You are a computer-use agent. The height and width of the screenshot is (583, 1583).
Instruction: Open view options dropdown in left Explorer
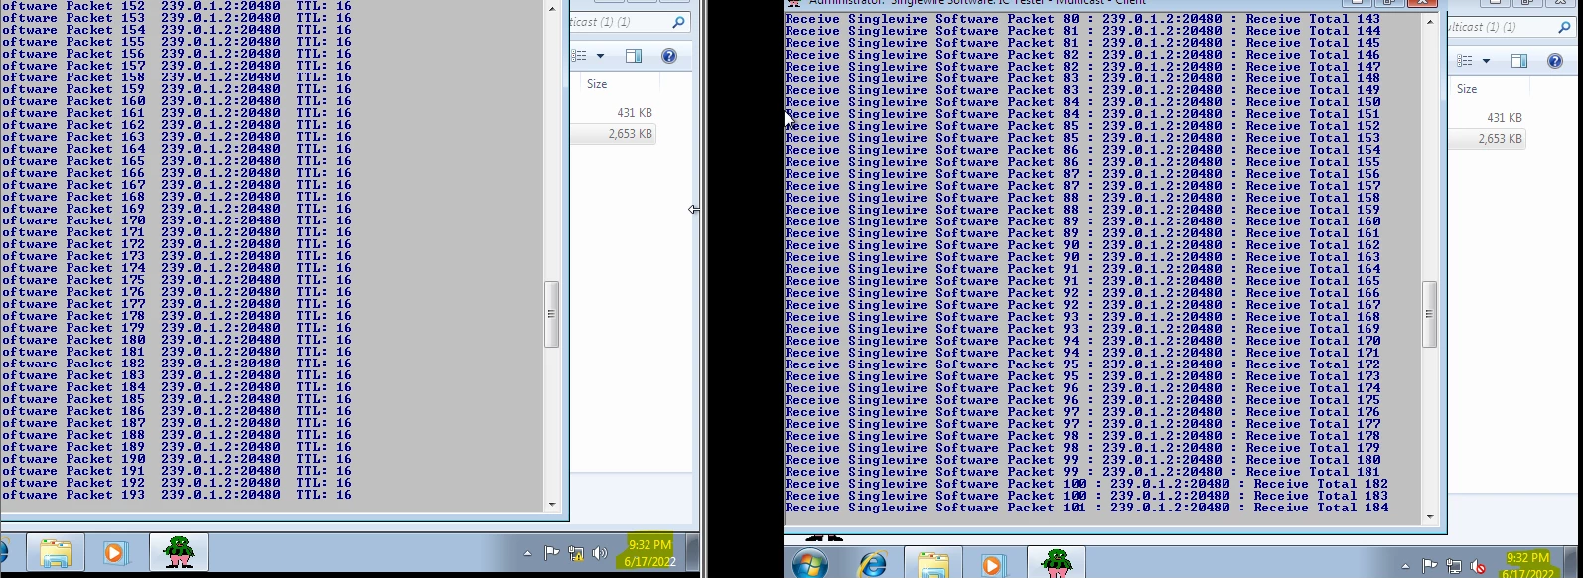coord(600,56)
